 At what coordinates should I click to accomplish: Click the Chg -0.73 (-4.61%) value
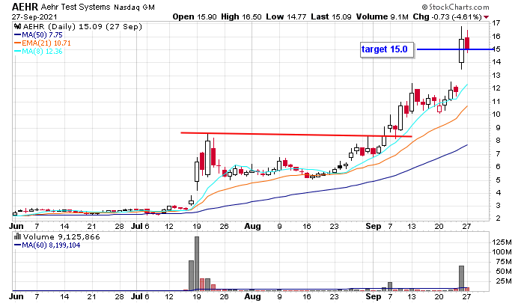click(x=447, y=16)
